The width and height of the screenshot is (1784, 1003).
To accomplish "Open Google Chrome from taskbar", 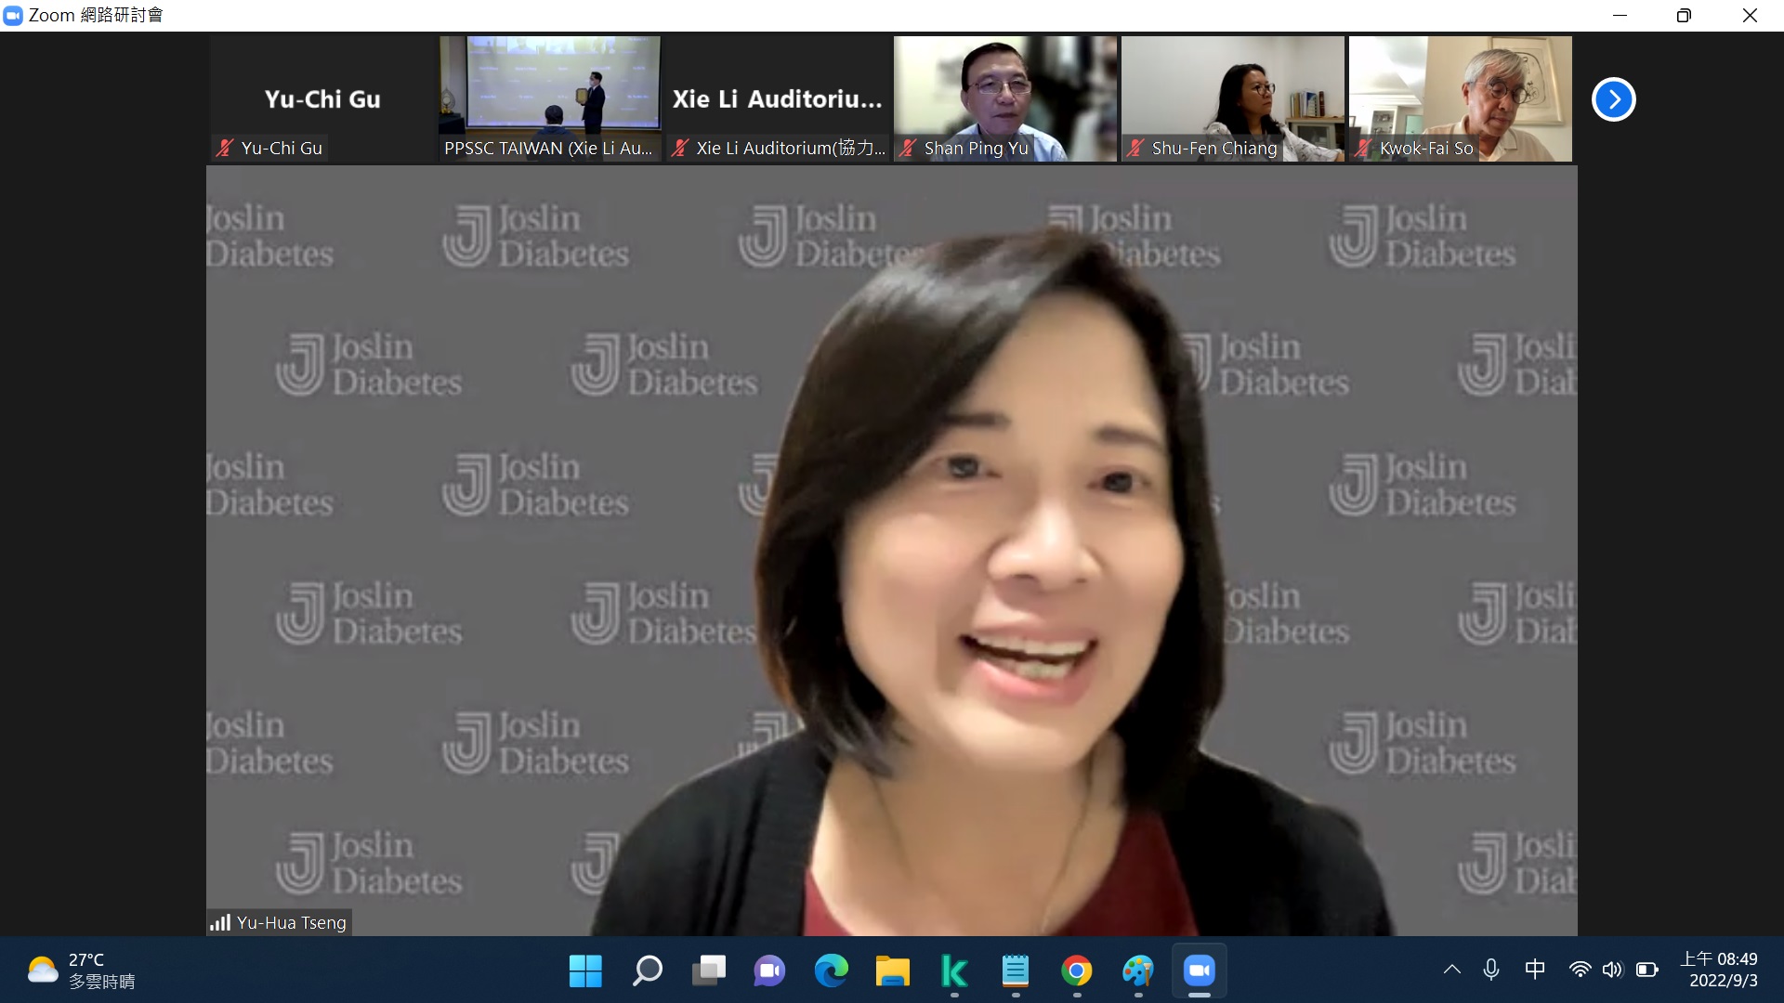I will tap(1076, 971).
